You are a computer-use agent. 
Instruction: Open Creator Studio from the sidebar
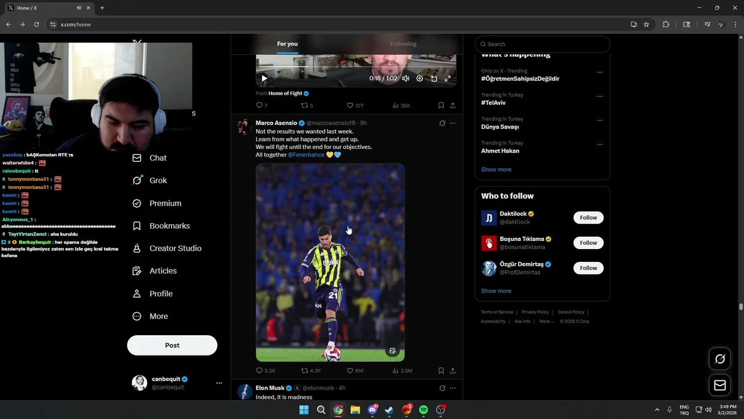[x=167, y=248]
